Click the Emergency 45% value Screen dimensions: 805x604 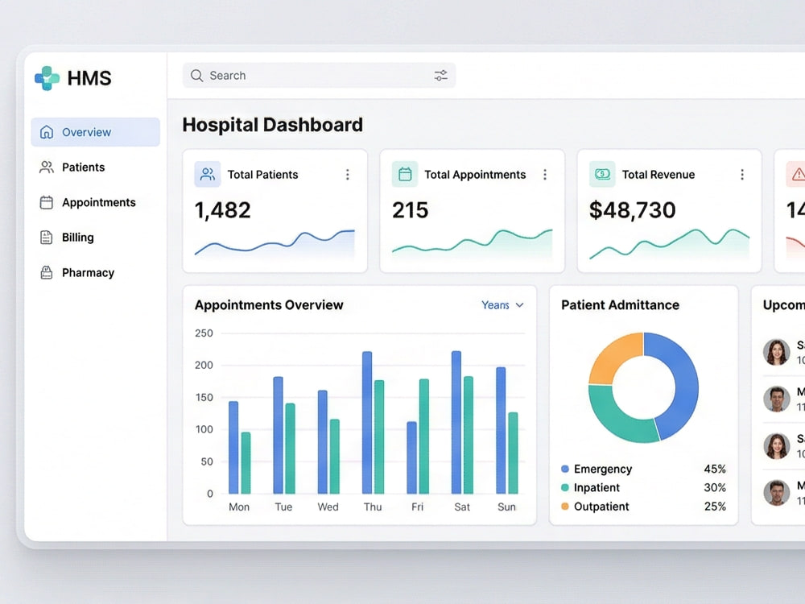click(x=715, y=469)
